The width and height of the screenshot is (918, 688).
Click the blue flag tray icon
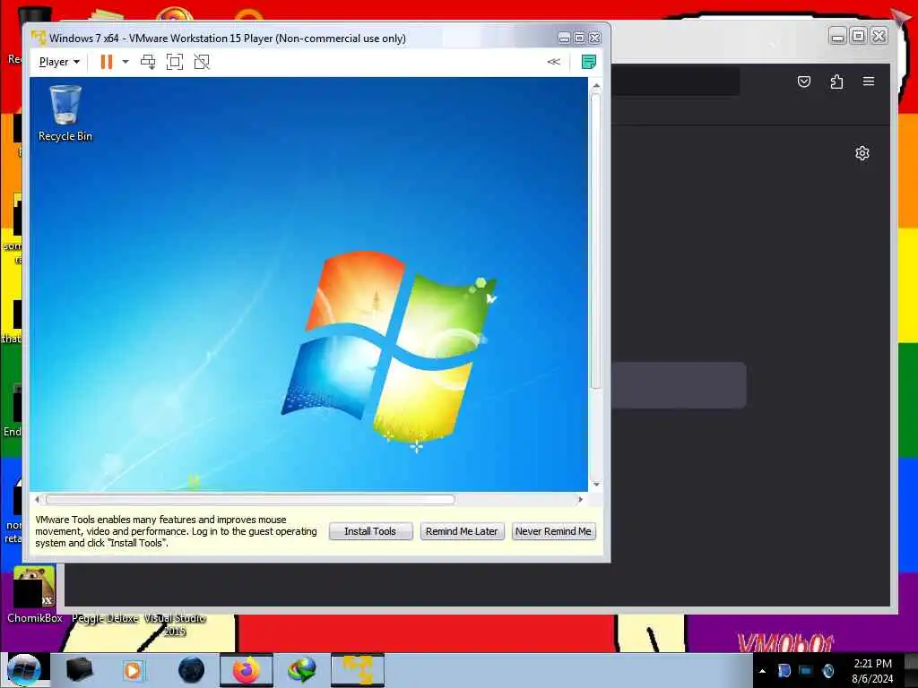[784, 671]
